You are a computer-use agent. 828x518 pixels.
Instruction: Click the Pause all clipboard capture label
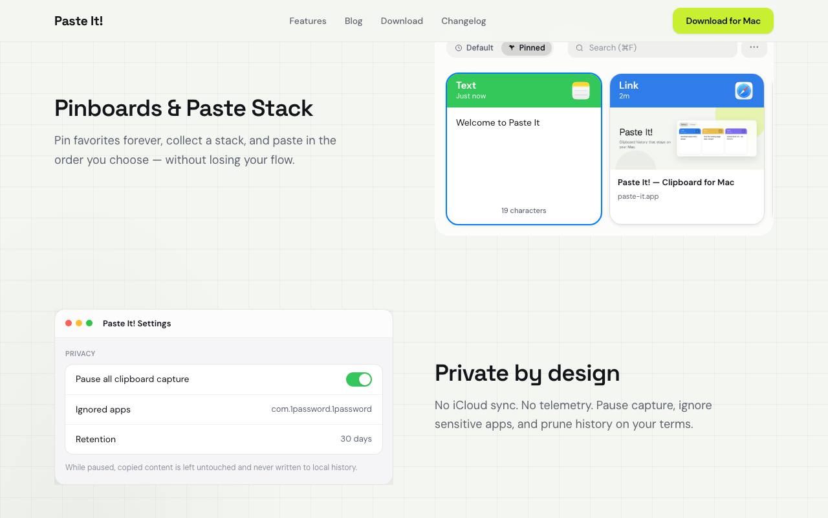point(133,379)
